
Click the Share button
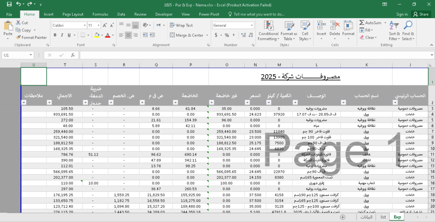tap(421, 14)
